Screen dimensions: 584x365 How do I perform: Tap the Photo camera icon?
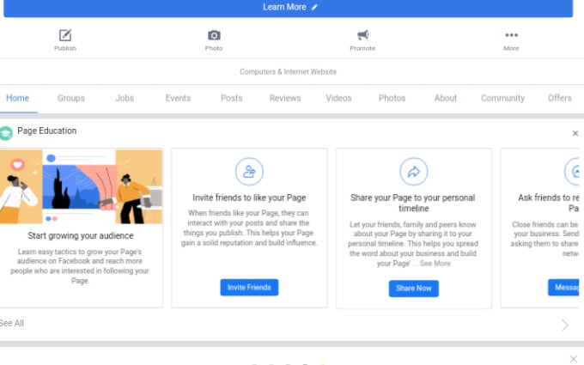[214, 35]
